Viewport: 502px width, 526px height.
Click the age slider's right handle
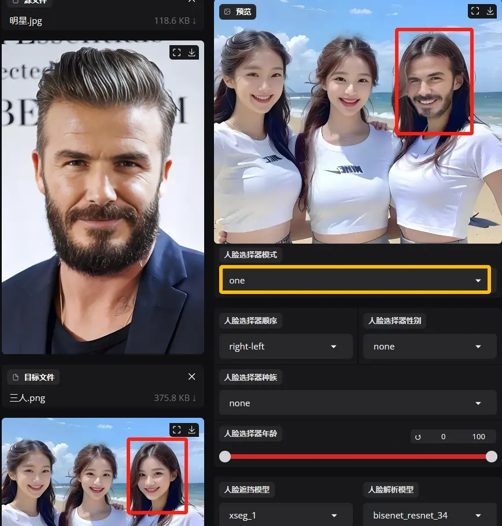491,457
